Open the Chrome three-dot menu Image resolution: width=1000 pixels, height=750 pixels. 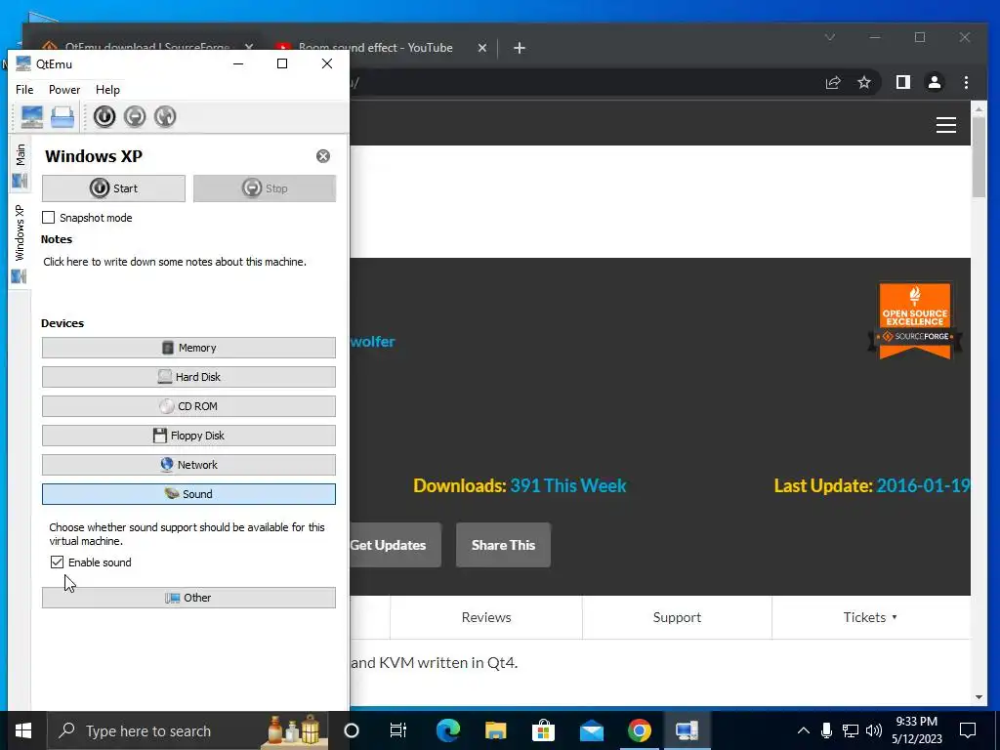click(966, 82)
